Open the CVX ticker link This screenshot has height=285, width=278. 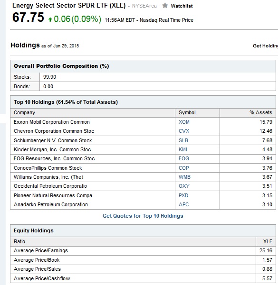(184, 131)
